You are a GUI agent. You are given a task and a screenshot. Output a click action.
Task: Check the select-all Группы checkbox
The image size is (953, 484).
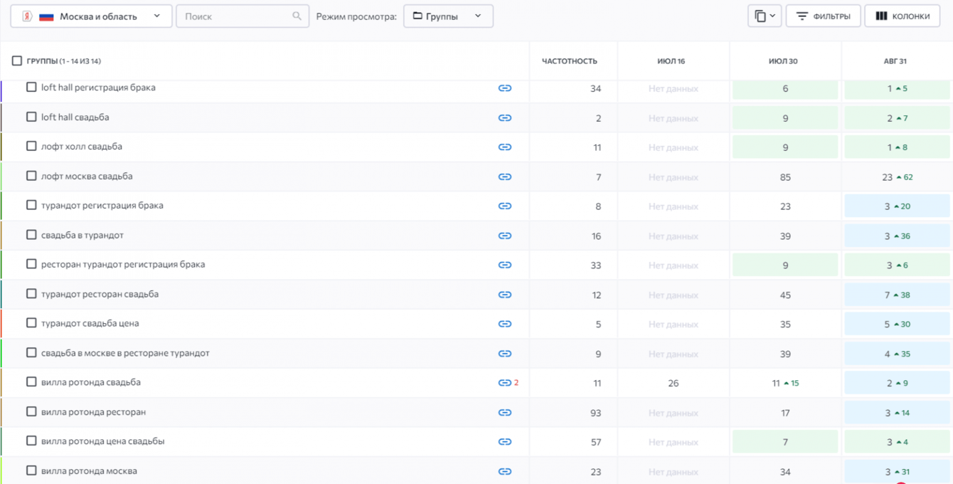pyautogui.click(x=17, y=61)
